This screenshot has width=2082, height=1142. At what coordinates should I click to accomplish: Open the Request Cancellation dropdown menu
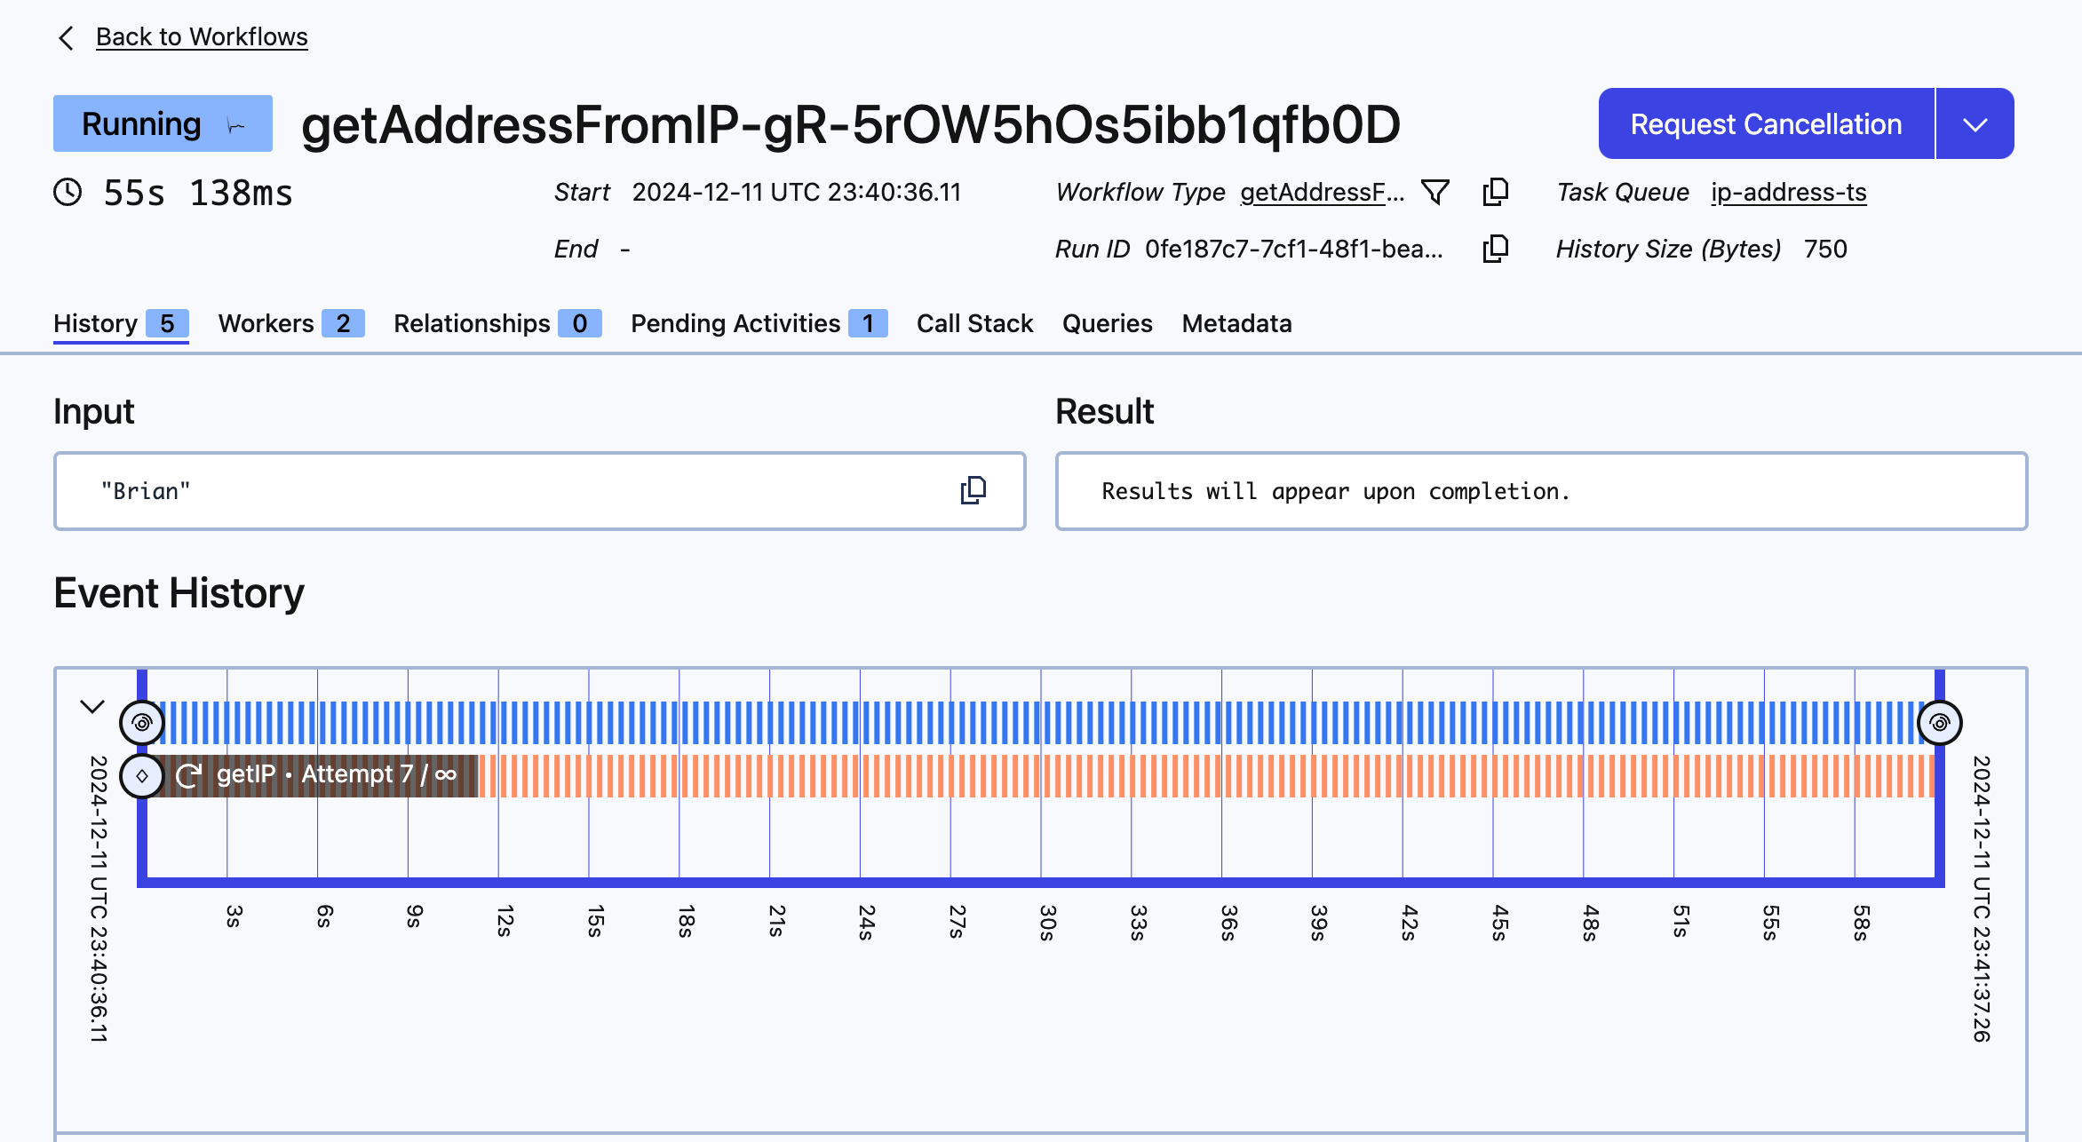coord(1974,123)
